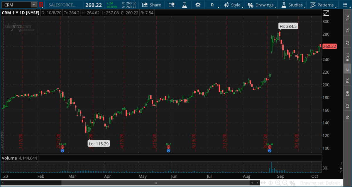Open the L2 side tab
This screenshot has width=352, height=187.
pos(348,105)
